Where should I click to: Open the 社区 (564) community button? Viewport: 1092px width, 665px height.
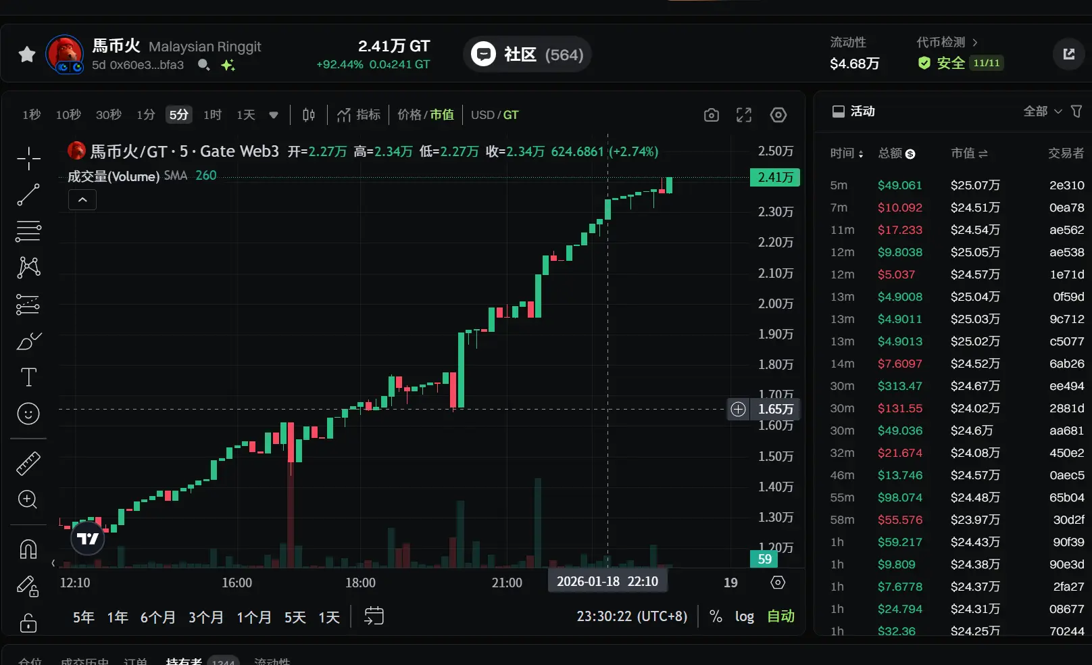click(527, 54)
